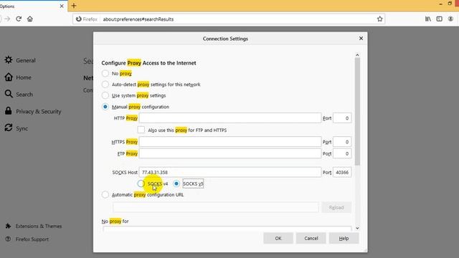Open Home preferences house icon
The height and width of the screenshot is (258, 459).
pos(9,77)
